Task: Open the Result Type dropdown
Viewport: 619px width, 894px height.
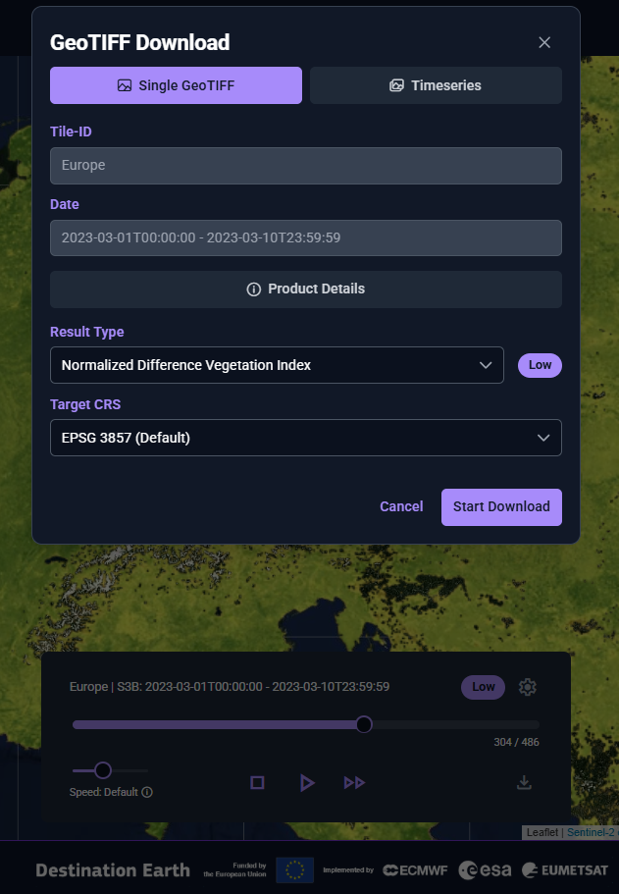Action: [486, 365]
